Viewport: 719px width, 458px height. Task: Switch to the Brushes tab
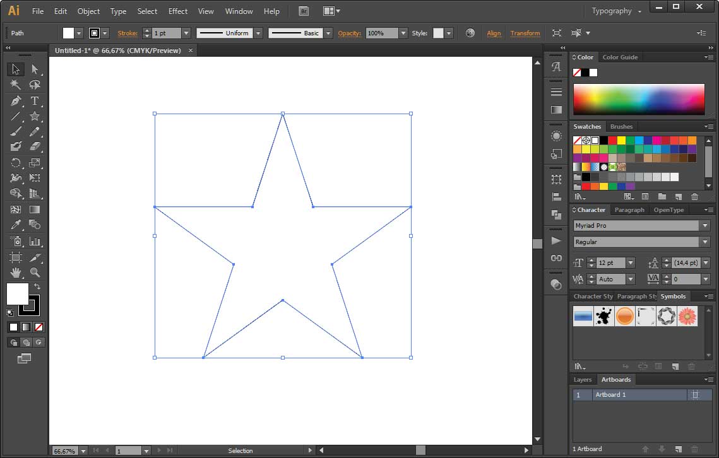(x=622, y=126)
